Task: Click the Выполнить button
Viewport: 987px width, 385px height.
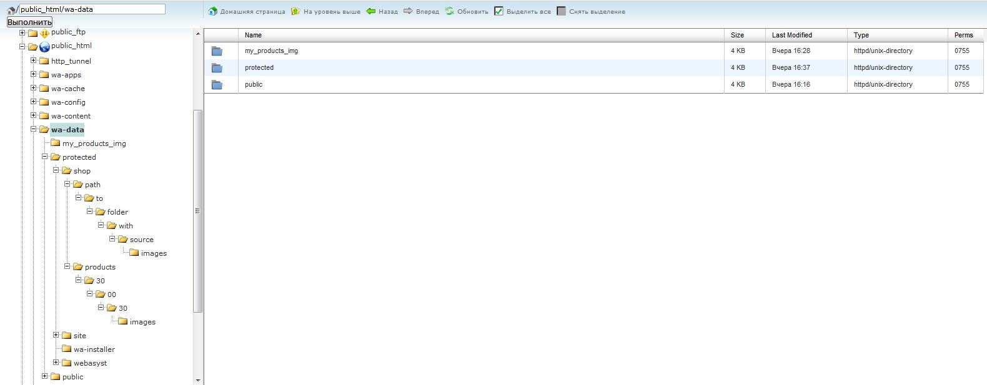Action: pyautogui.click(x=29, y=22)
